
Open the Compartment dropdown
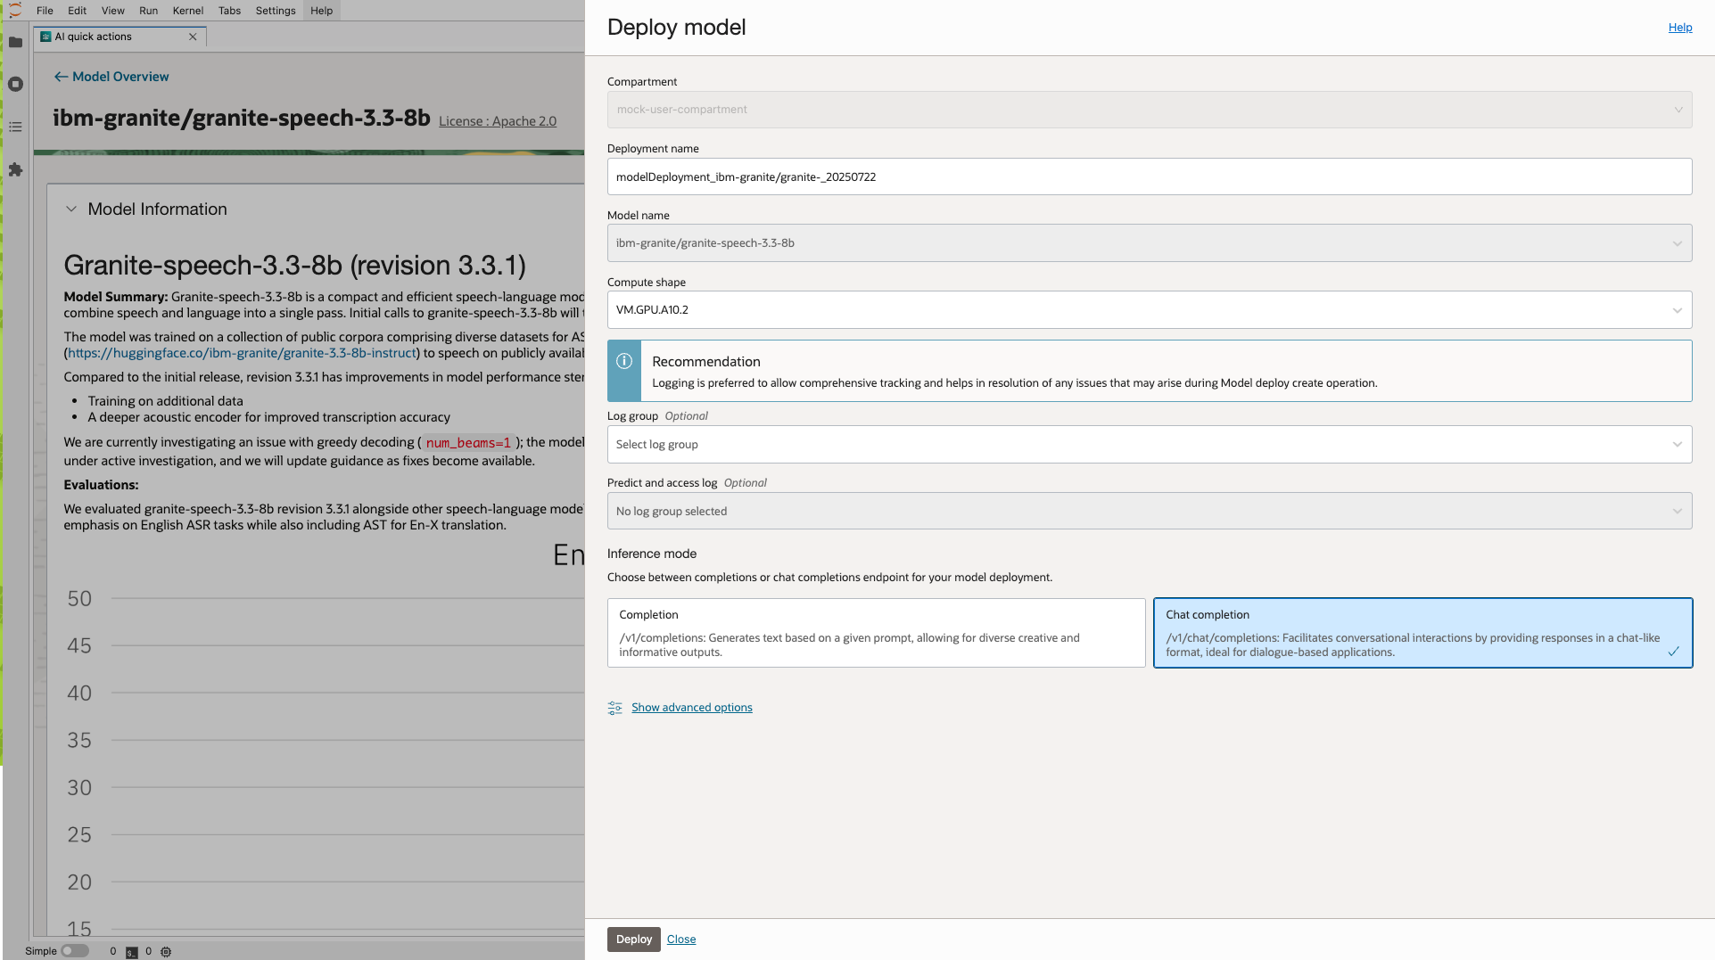[1150, 110]
